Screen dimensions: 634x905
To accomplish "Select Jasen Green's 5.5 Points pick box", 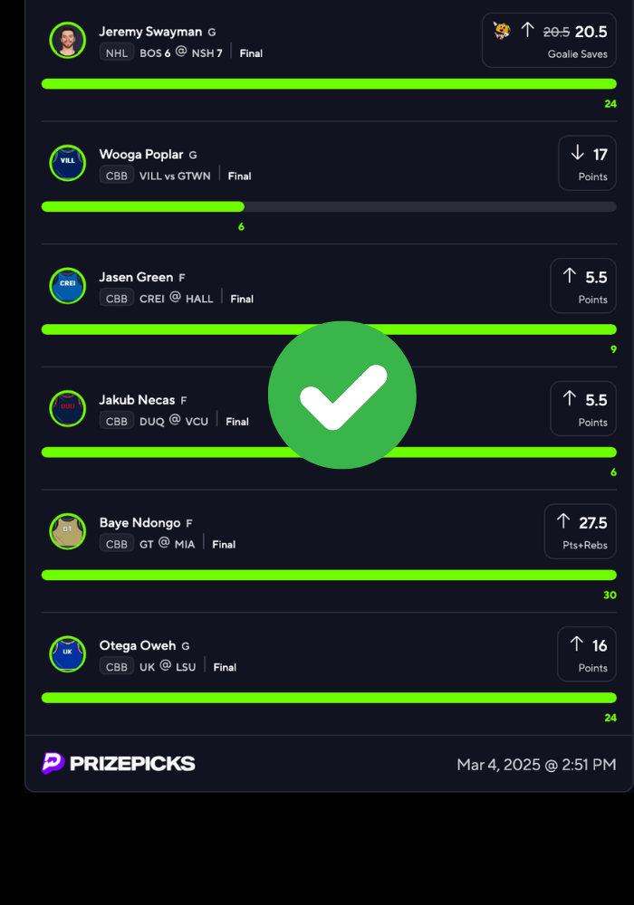I will tap(583, 286).
